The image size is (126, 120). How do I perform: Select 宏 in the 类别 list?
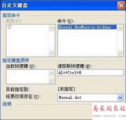click(x=9, y=27)
